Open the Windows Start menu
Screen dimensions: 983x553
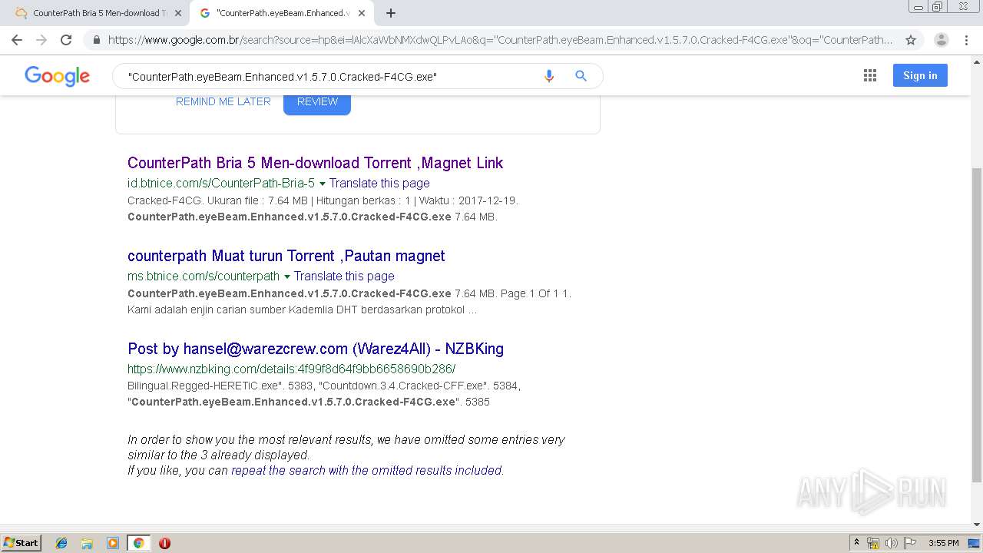pos(21,542)
